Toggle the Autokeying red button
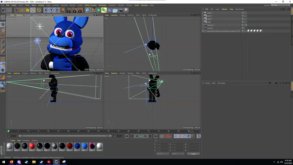Screen dimensions: 293x165 (166, 136)
